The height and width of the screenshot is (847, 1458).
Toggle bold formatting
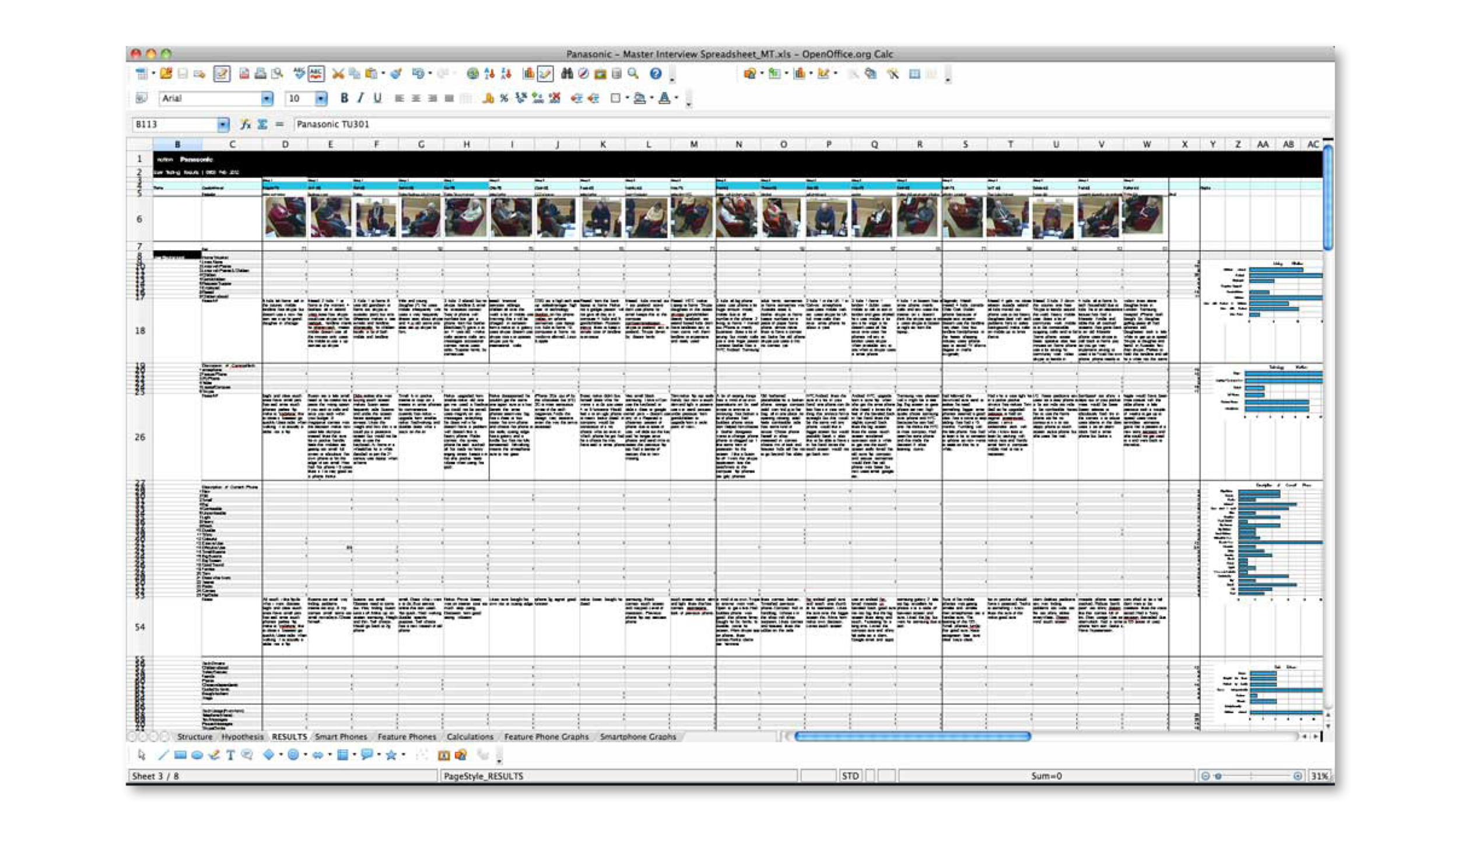pyautogui.click(x=344, y=98)
